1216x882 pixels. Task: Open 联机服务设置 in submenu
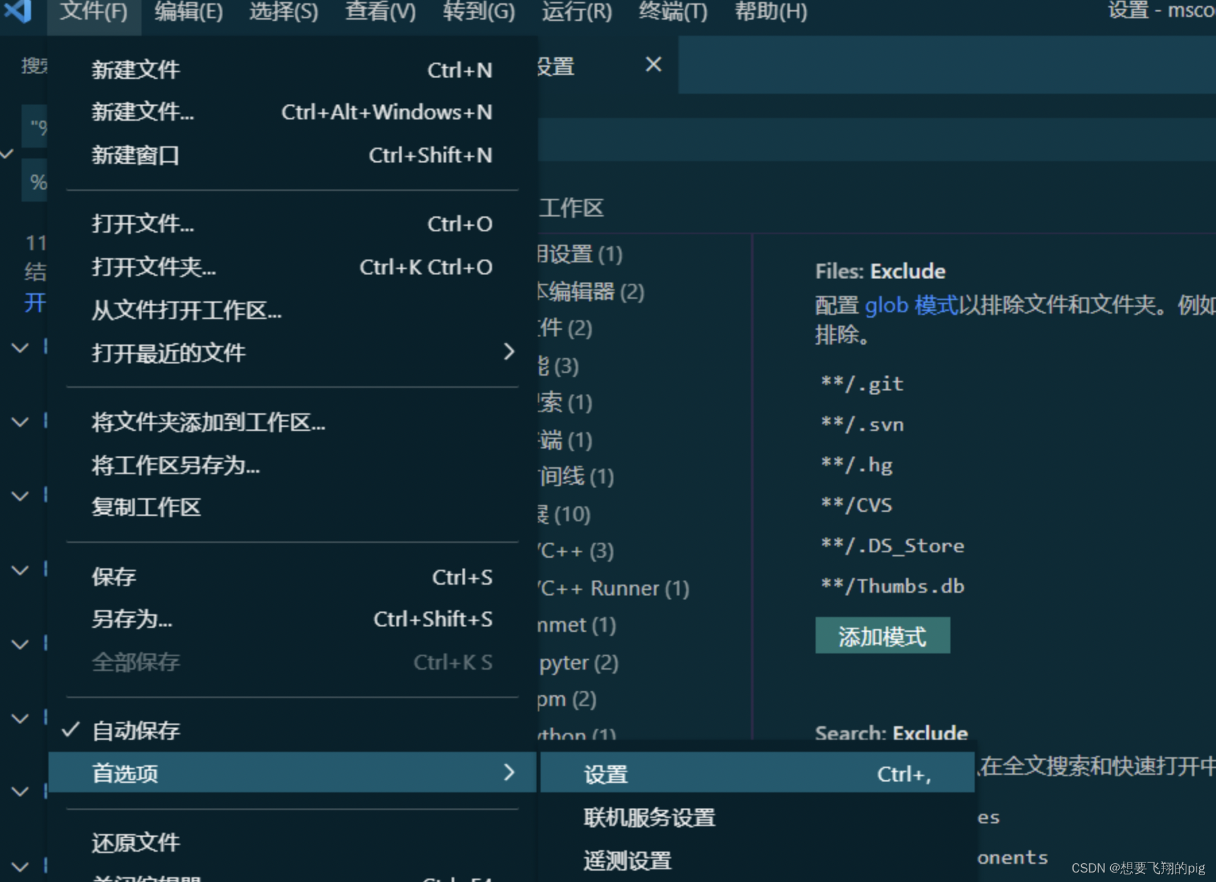[757, 817]
